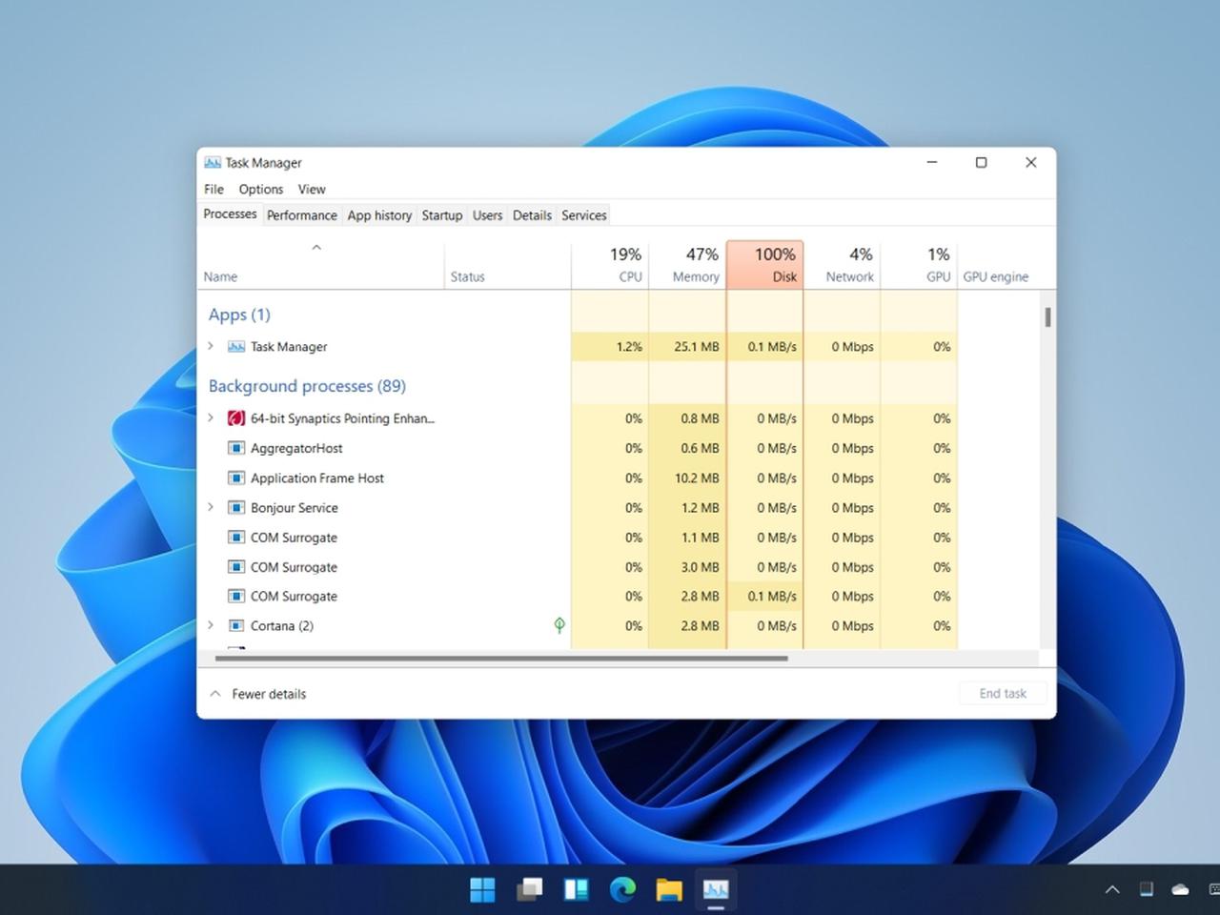This screenshot has height=915, width=1220.
Task: Click the Cortana process icon
Action: [x=236, y=625]
